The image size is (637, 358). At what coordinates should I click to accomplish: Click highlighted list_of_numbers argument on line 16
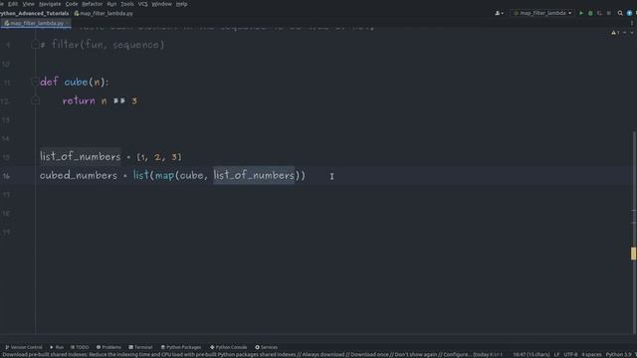coord(254,175)
